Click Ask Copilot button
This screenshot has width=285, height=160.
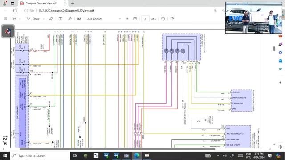click(x=95, y=19)
